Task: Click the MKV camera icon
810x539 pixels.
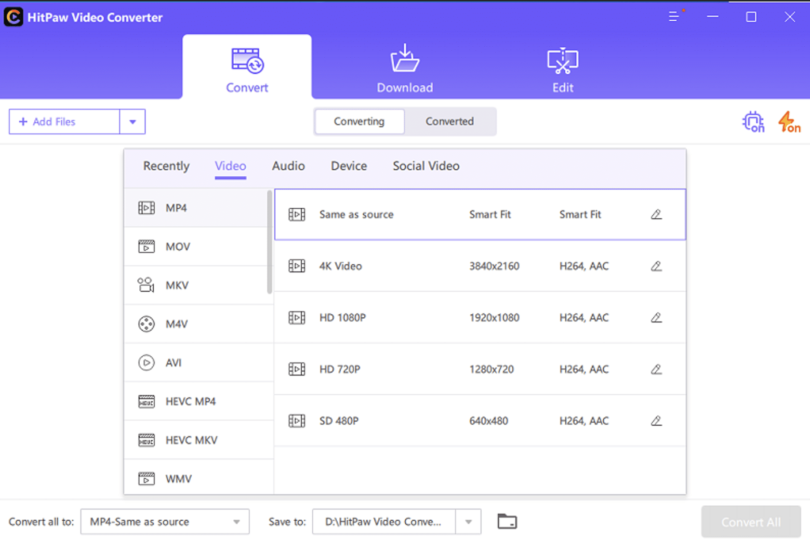Action: (146, 285)
